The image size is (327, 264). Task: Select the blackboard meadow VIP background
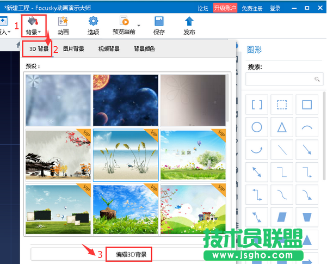click(58, 209)
